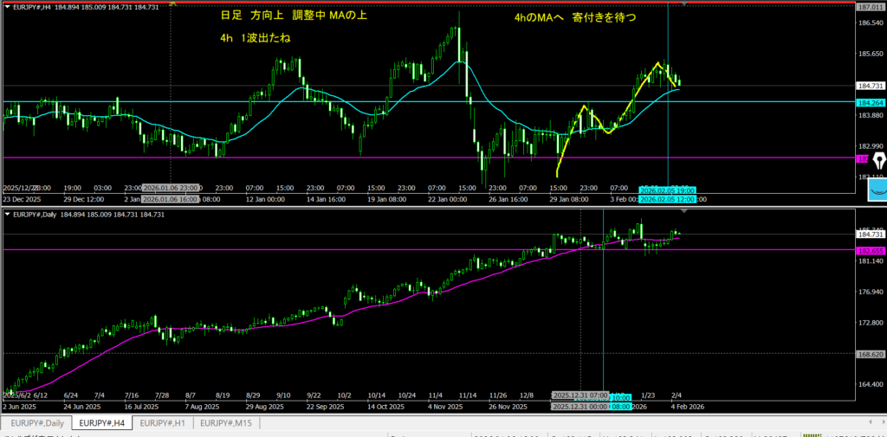Click the 184.731 current price label on H4 chart

[x=870, y=86]
